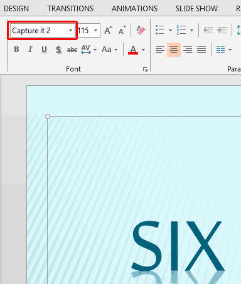
Task: Open the Change Case Aa menu
Action: point(109,50)
